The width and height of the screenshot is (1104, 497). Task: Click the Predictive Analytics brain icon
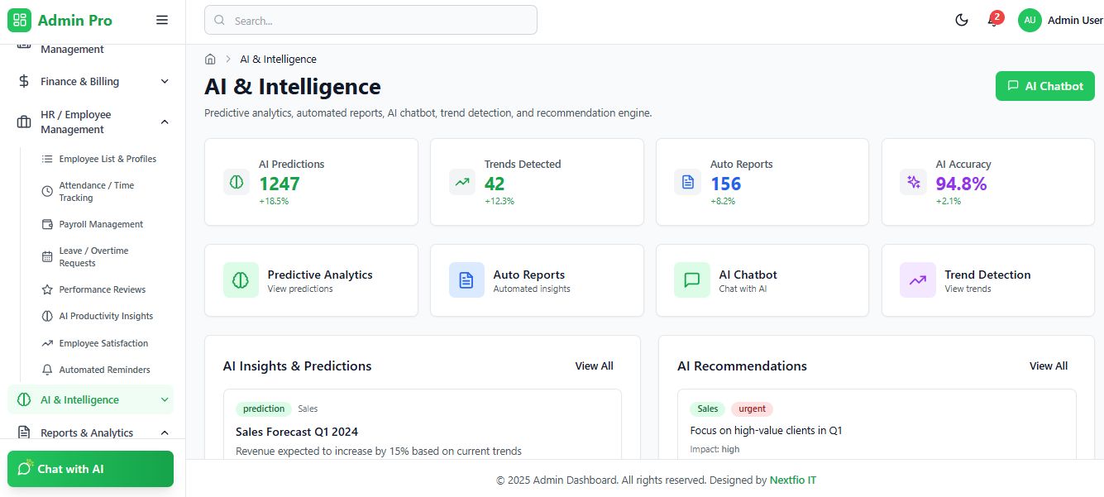click(241, 280)
